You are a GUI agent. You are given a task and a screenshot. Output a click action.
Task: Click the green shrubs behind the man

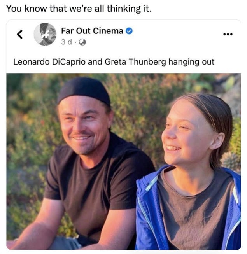pyautogui.click(x=31, y=130)
